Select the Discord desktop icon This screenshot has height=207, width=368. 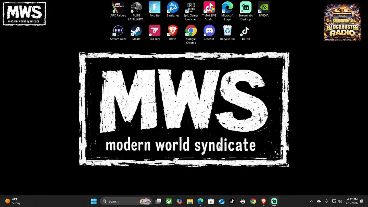point(209,33)
